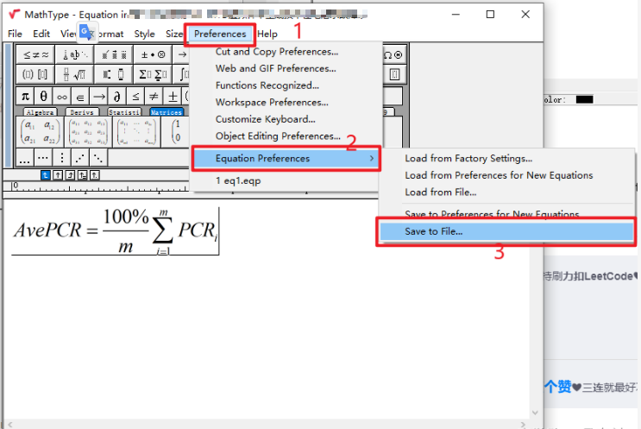Insert the partial derivative symbol
This screenshot has width=641, height=429.
[x=117, y=97]
